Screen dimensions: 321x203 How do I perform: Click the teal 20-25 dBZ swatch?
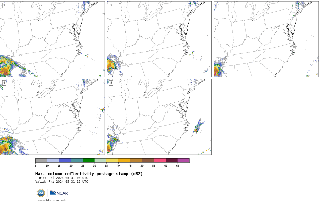click(77, 161)
